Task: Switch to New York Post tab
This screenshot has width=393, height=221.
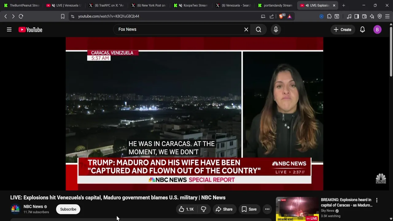Action: 149,5
